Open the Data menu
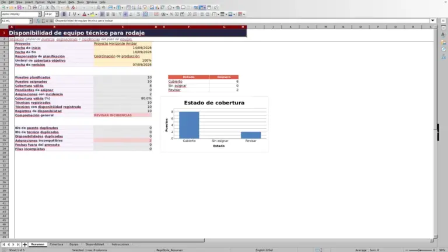This screenshot has width=448, height=252. (71, 2)
